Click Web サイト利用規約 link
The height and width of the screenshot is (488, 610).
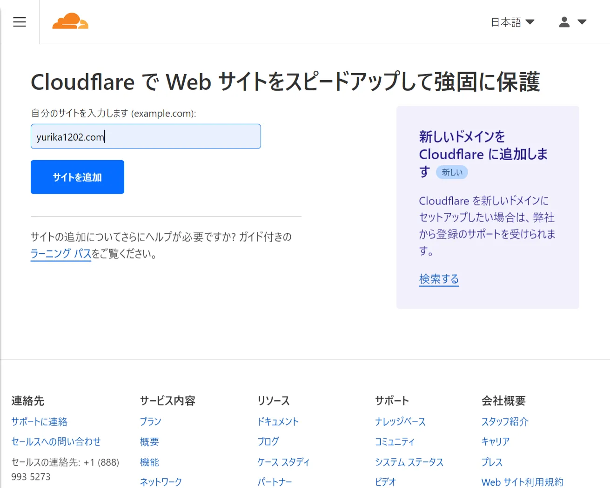pyautogui.click(x=522, y=482)
